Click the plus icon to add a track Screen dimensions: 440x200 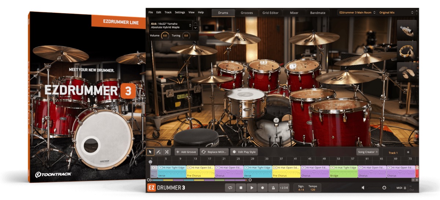tap(408, 152)
